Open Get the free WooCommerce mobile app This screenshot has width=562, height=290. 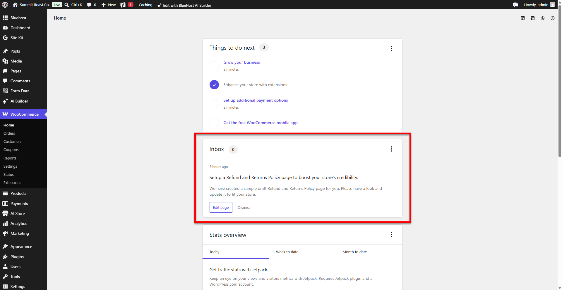pyautogui.click(x=261, y=123)
